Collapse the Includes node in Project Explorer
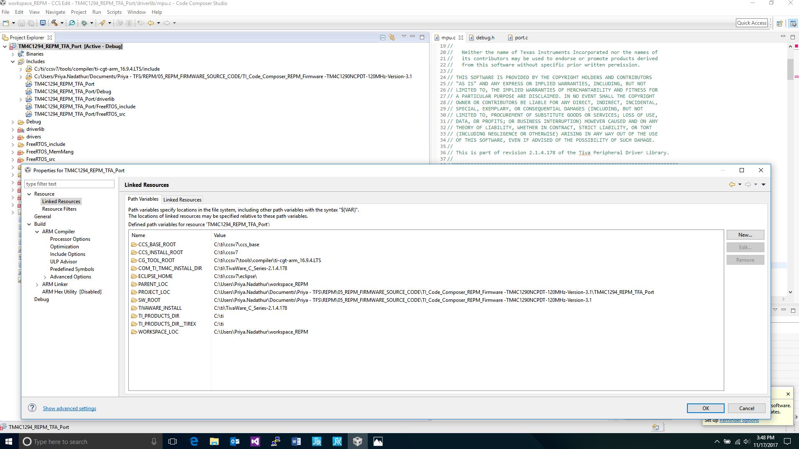This screenshot has width=799, height=449. 13,61
